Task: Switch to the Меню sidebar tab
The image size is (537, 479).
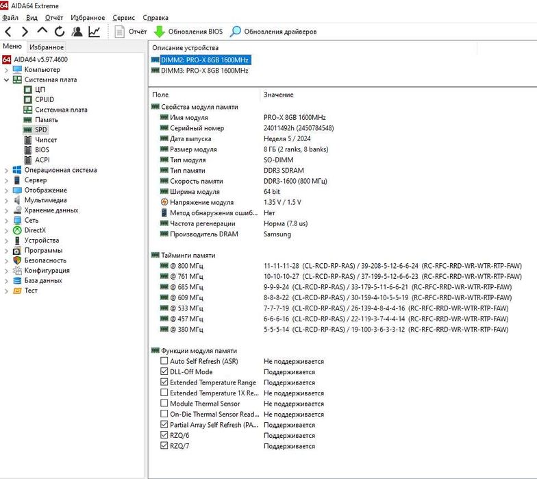Action: (x=12, y=47)
